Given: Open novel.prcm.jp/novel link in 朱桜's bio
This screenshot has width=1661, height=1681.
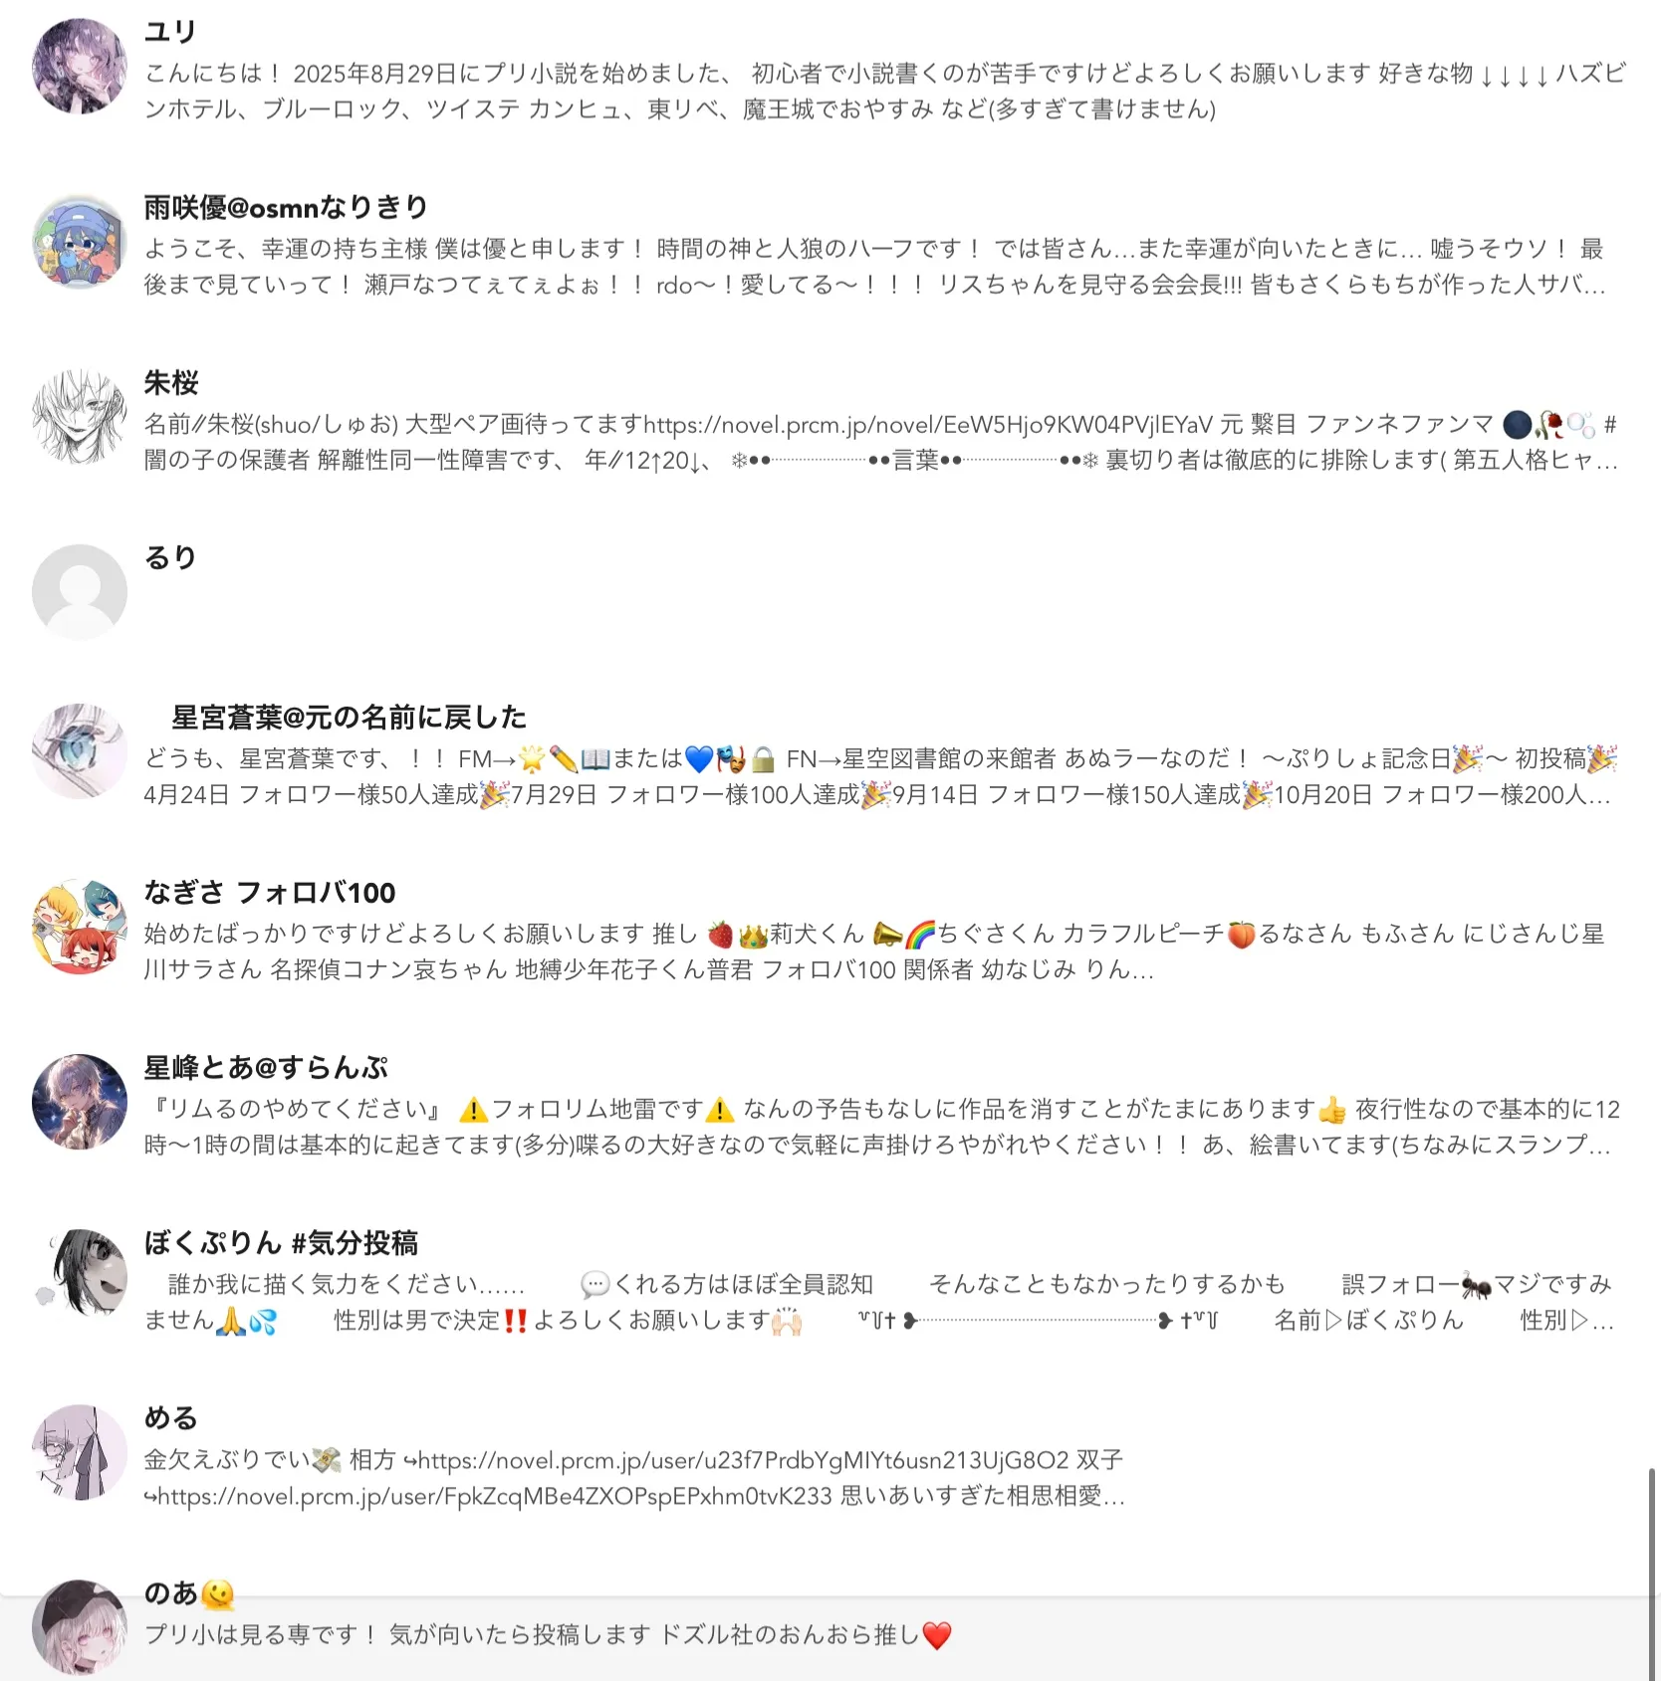Looking at the screenshot, I should click(928, 425).
